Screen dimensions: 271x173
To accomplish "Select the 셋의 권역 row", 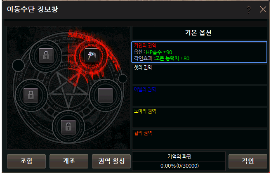I will (x=200, y=74).
